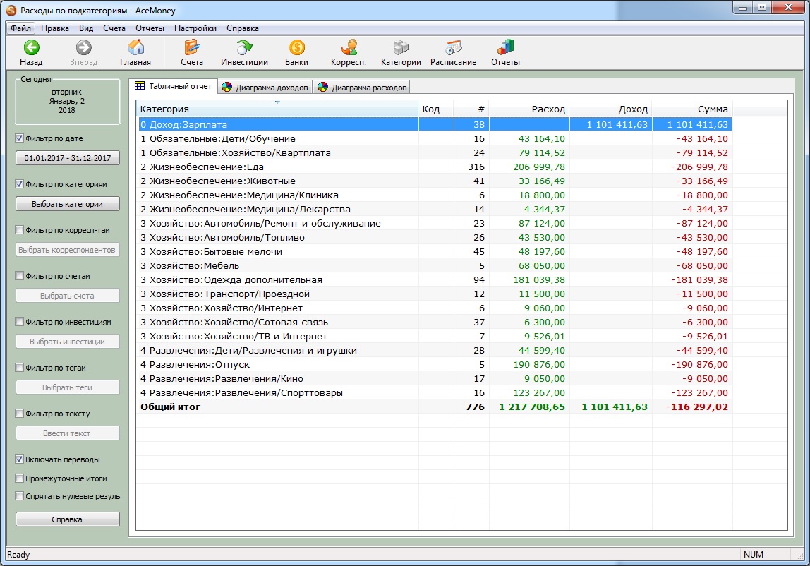Select the row 2 Жизнеобеспечение:Еда
The image size is (810, 566).
click(435, 167)
